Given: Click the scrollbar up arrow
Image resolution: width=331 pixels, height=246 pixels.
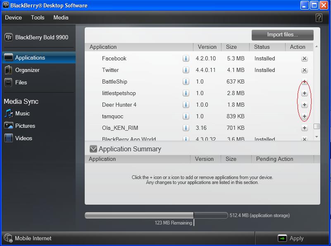Looking at the screenshot, I should click(x=317, y=46).
